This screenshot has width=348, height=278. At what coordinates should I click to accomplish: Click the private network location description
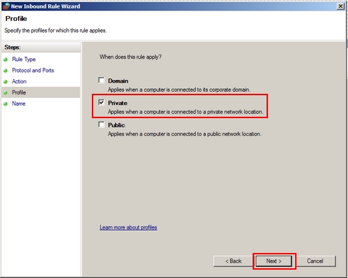pos(186,112)
